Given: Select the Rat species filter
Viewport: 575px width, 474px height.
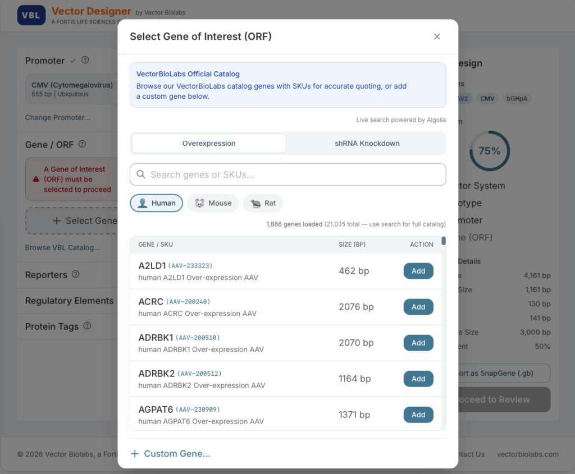Looking at the screenshot, I should 263,203.
